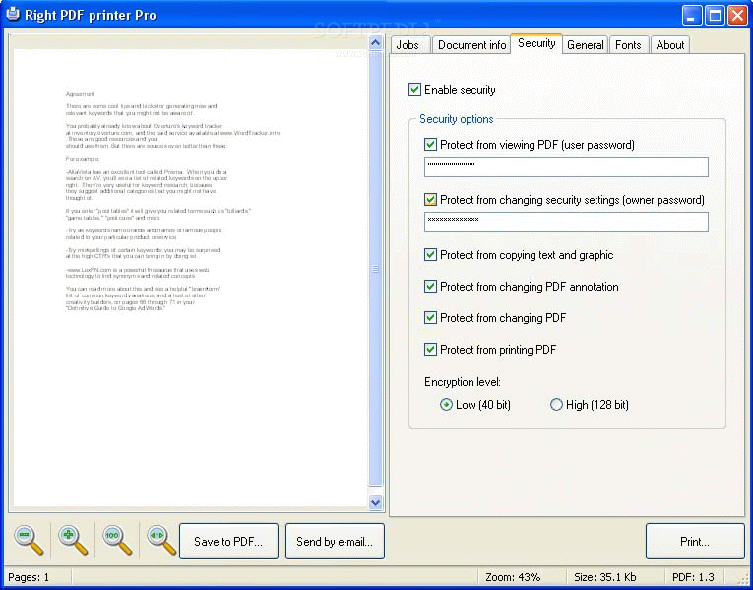Select High (128 bit) encryption

coord(556,405)
